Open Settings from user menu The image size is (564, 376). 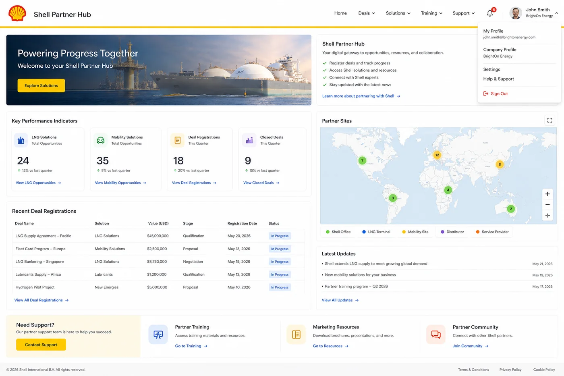point(491,69)
